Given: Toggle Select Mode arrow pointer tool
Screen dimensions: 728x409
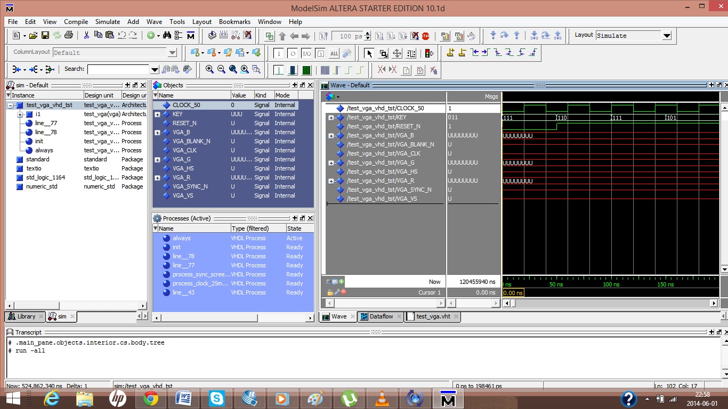Looking at the screenshot, I should pyautogui.click(x=369, y=53).
